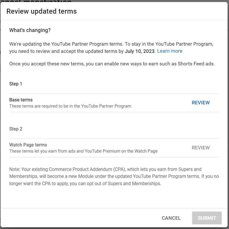This screenshot has width=229, height=229.
Task: Select the Step 1 label
Action: [16, 84]
